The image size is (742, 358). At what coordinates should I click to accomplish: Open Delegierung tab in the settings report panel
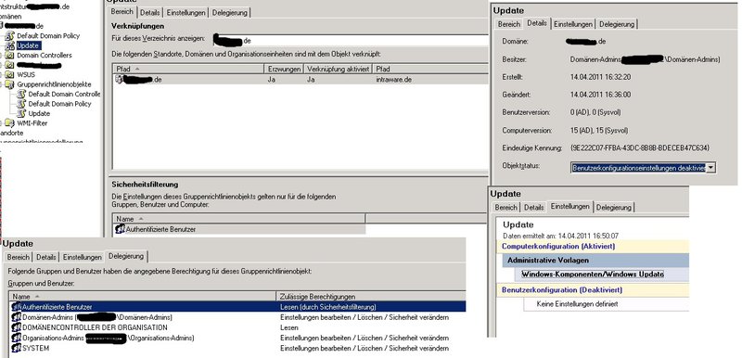click(x=614, y=208)
